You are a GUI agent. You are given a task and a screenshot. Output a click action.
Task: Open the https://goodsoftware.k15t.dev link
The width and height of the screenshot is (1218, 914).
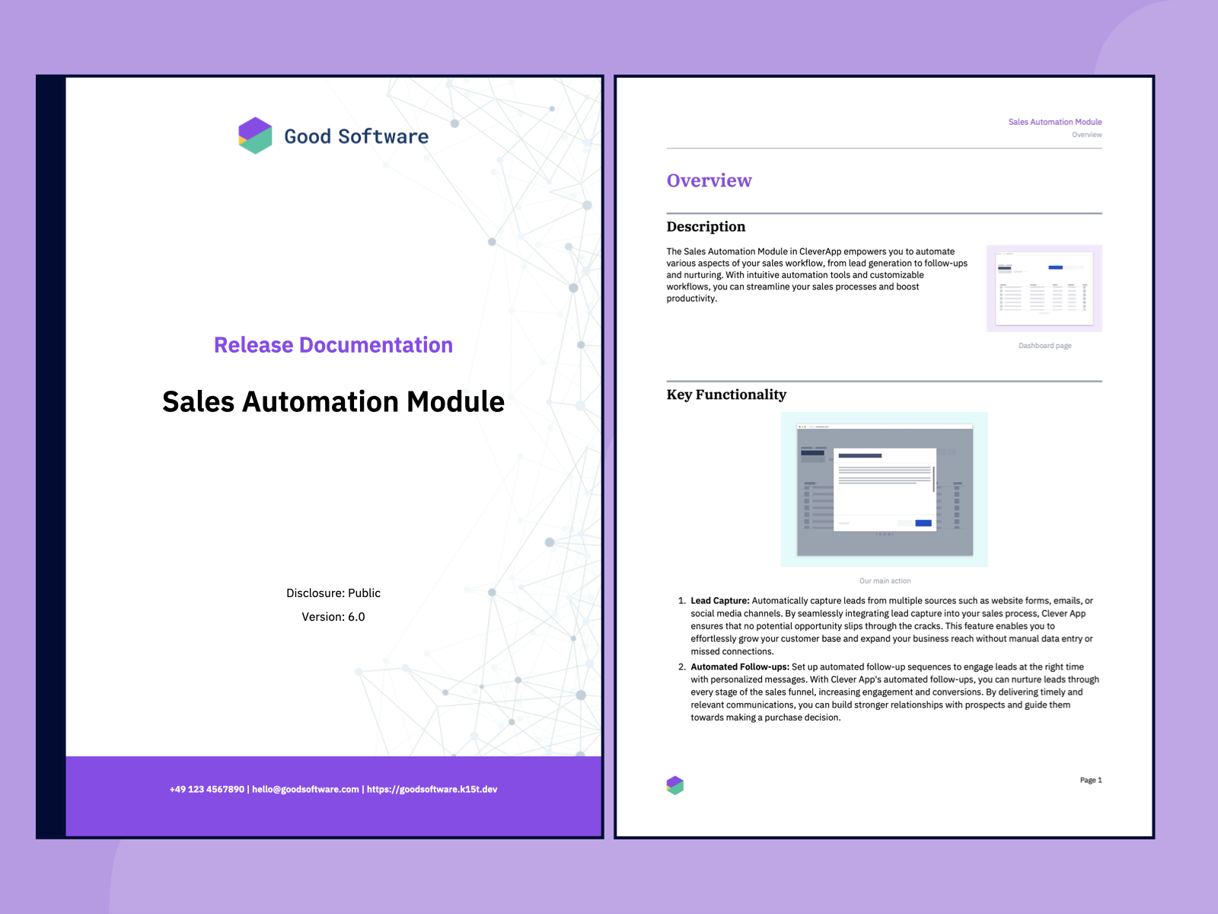[432, 789]
